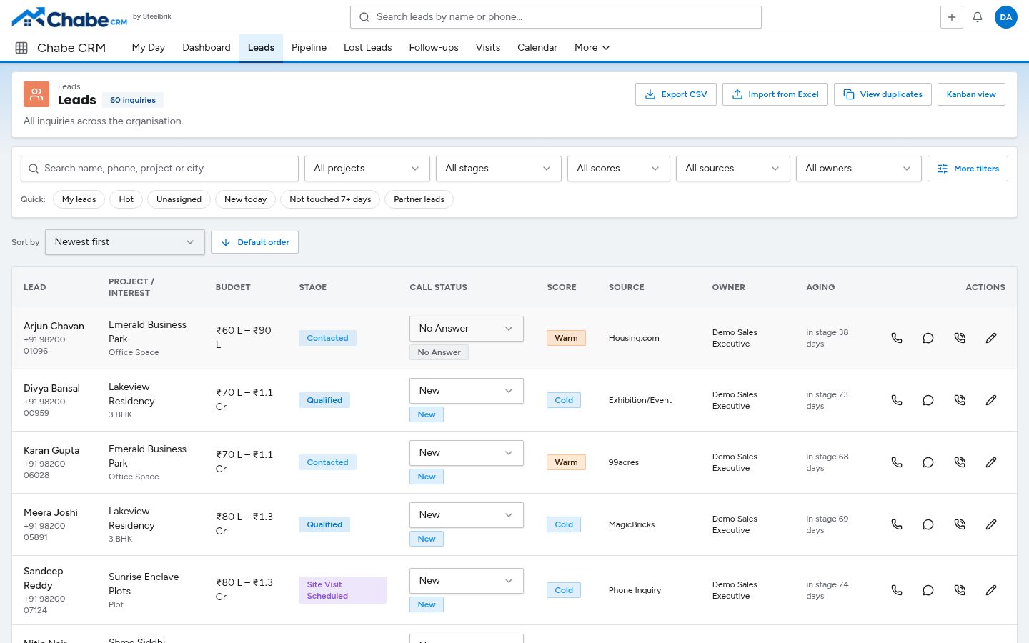Viewport: 1029px width, 643px height.
Task: Log call icon for Divya Bansal
Action: point(960,400)
